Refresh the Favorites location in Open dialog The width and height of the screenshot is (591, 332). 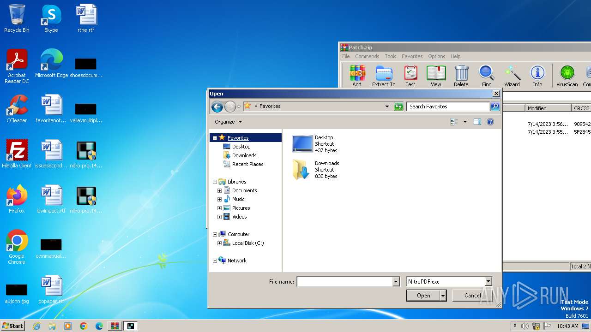[398, 107]
